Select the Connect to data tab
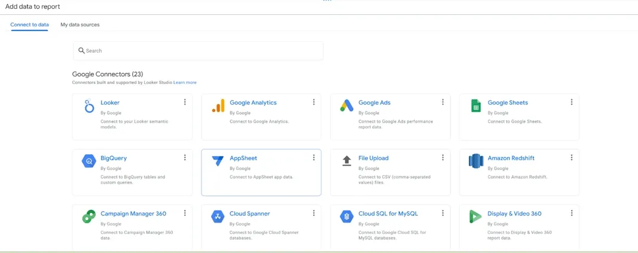Screen dimensions: 638x253 [29, 25]
